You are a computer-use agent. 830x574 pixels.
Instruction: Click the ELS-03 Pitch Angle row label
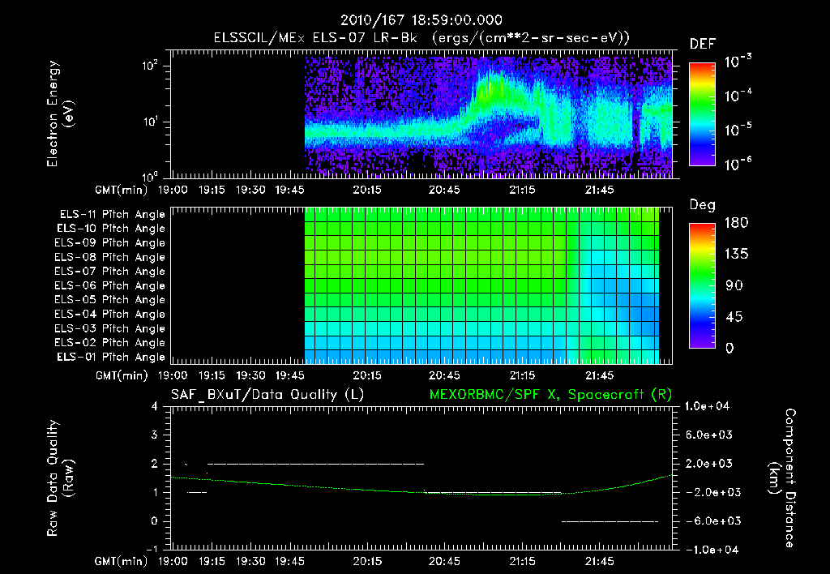point(109,328)
